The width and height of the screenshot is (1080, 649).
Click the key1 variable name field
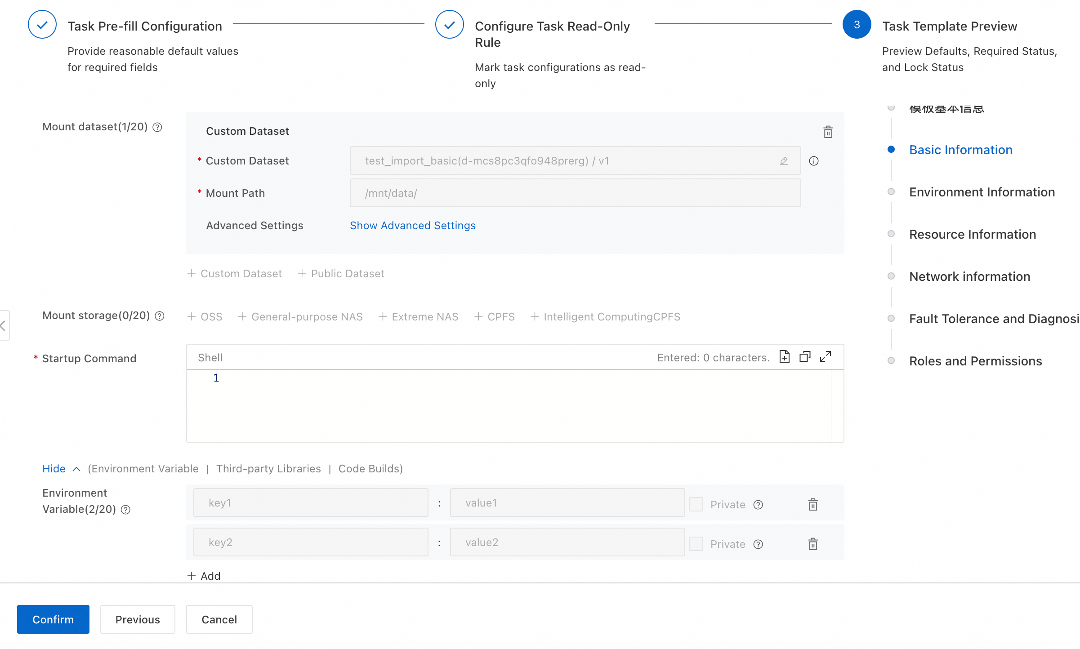311,502
